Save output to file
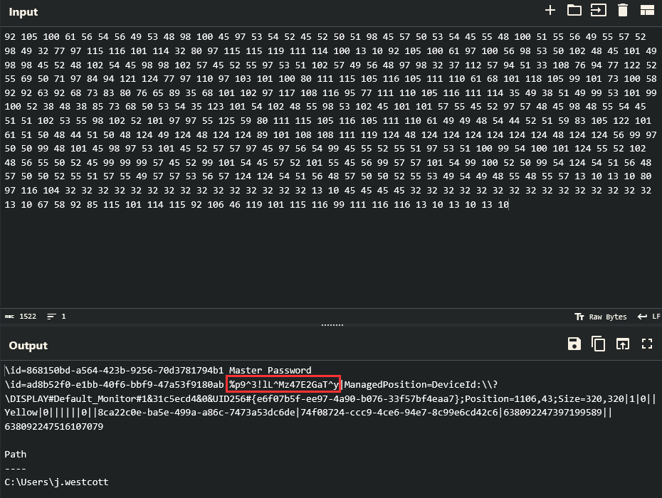 (574, 344)
